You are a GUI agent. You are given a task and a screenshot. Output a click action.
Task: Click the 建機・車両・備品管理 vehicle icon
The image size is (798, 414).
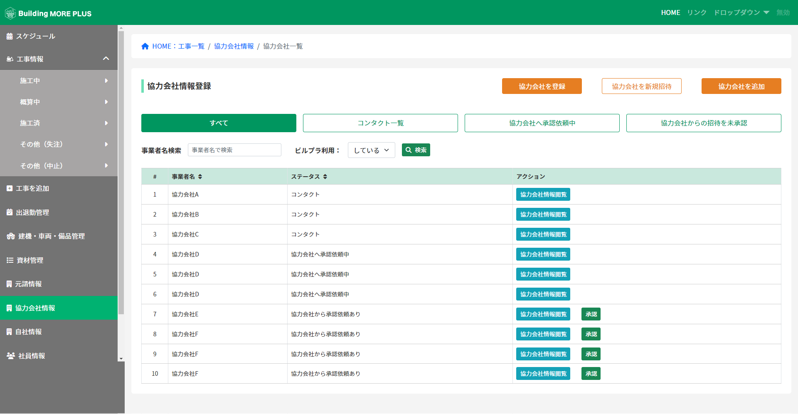10,236
